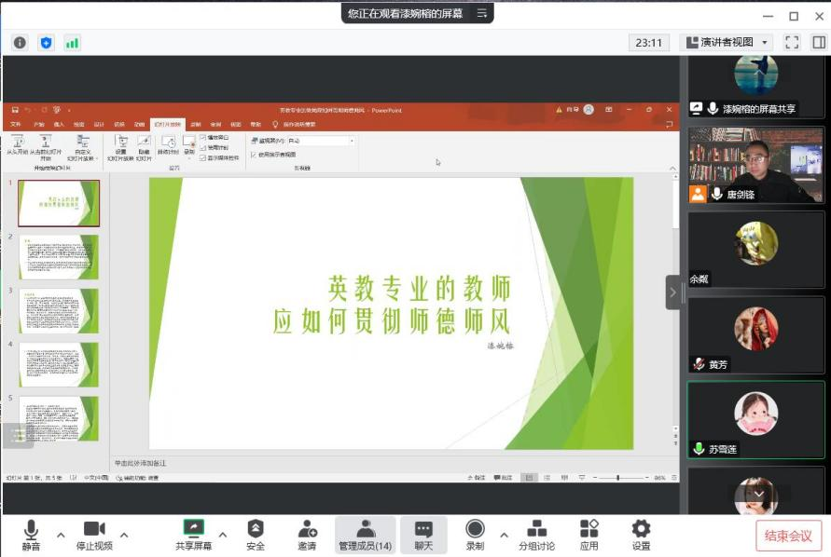
Task: Open meeting Settings gear icon
Action: tap(641, 529)
